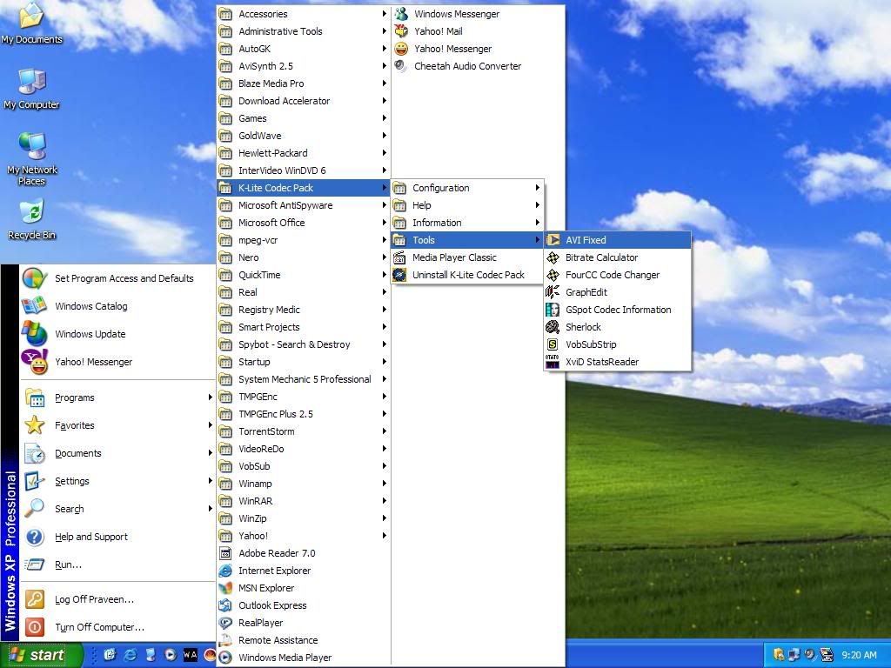Viewport: 891px width, 668px height.
Task: Open My Network Places on the desktop
Action: click(x=32, y=159)
